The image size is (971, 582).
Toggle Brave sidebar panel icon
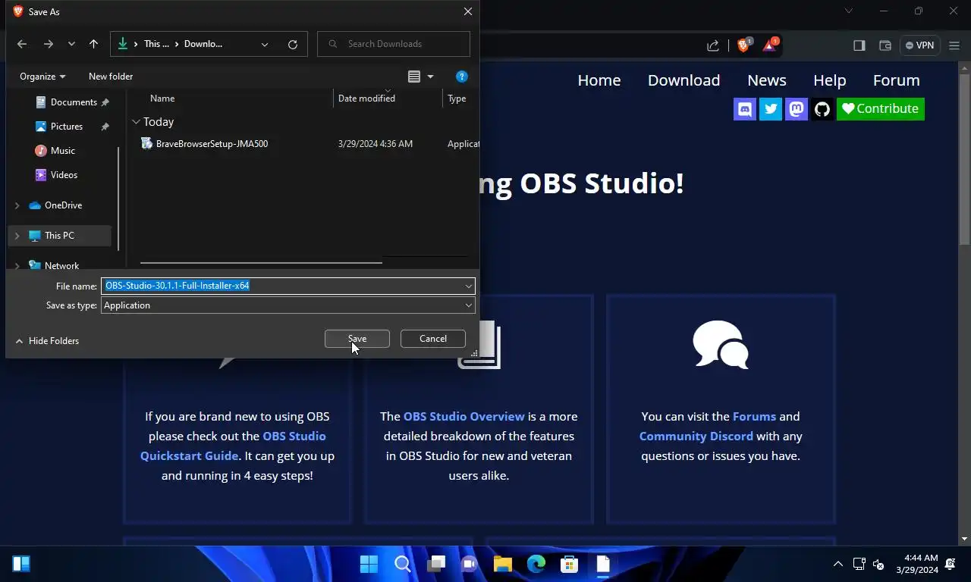(859, 45)
